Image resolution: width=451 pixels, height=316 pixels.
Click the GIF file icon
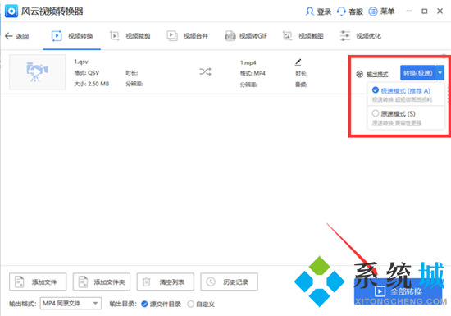click(x=230, y=36)
